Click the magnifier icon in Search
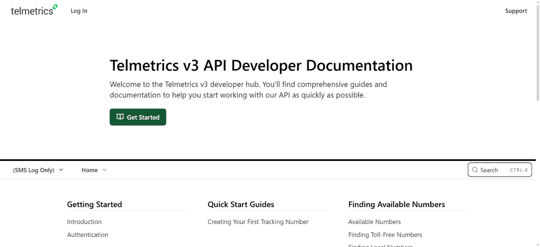Viewport: 540px width, 247px height. pyautogui.click(x=475, y=170)
